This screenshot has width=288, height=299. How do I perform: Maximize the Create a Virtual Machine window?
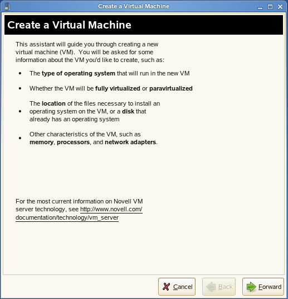(x=270, y=7)
